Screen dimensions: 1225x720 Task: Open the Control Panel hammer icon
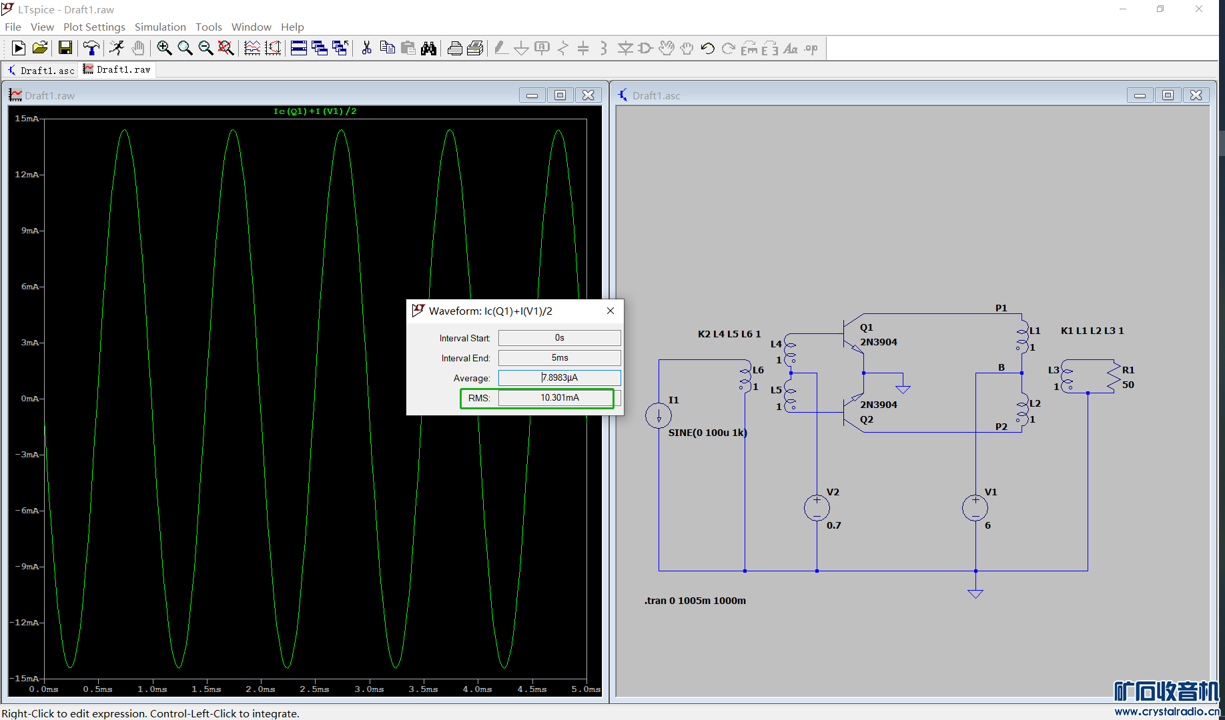tap(91, 48)
